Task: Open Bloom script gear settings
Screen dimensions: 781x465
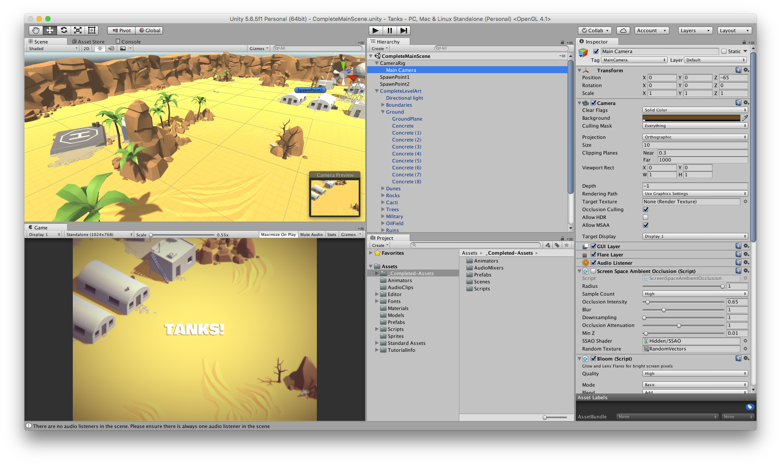Action: [x=746, y=358]
